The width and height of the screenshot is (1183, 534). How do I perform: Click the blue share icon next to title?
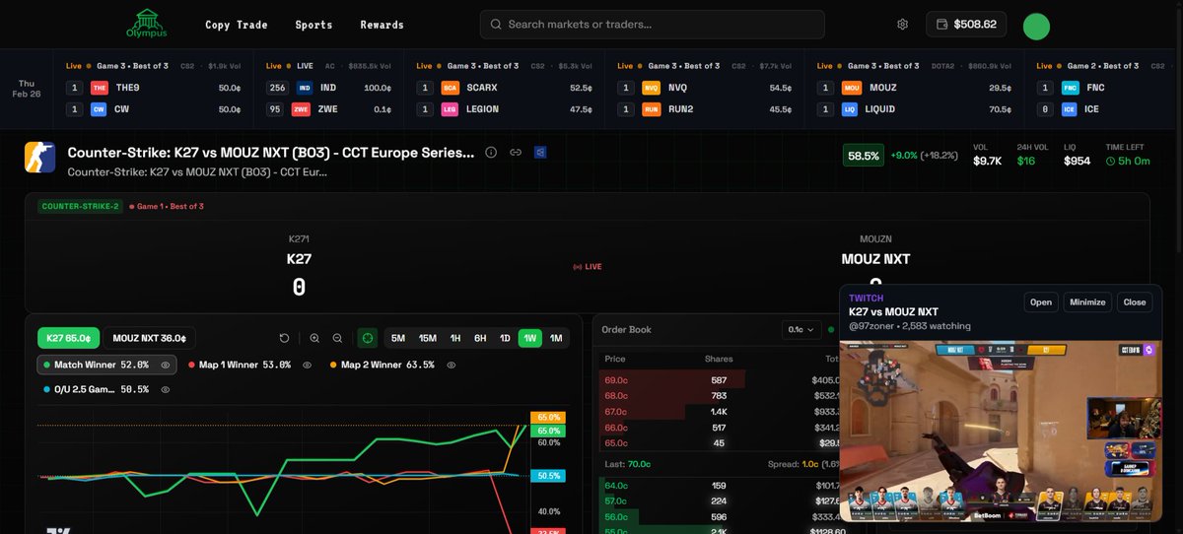pyautogui.click(x=539, y=153)
